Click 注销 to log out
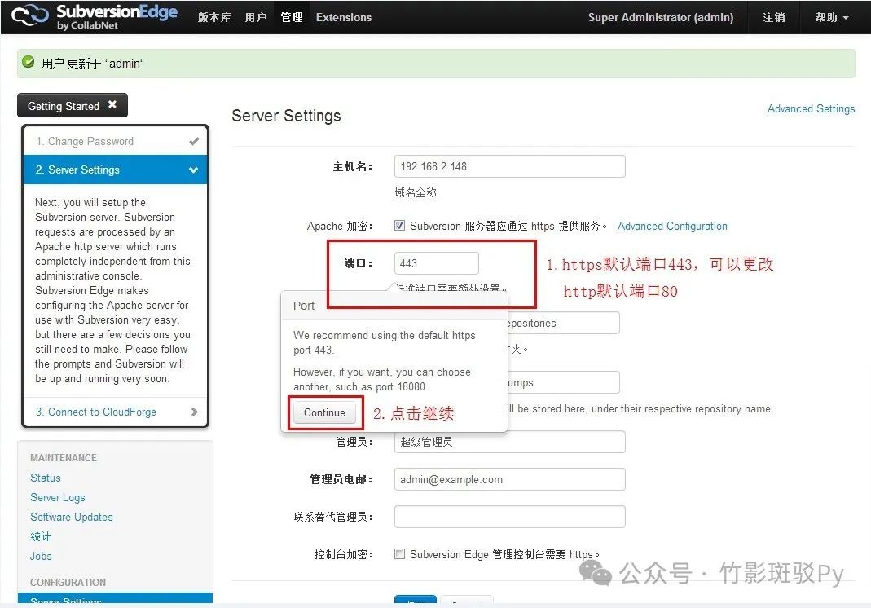Screen dimensions: 871x608 (774, 17)
